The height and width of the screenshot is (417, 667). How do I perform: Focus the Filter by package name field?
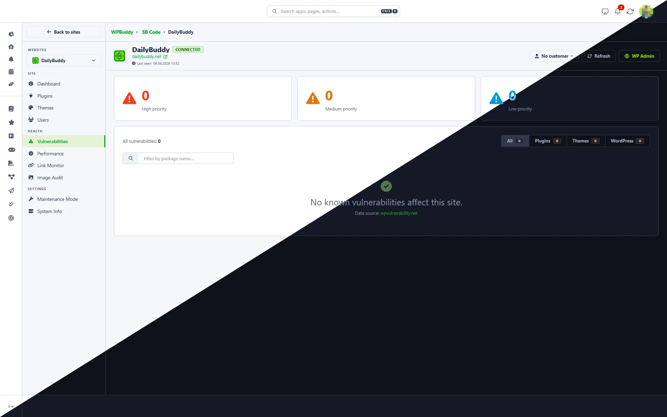pos(186,158)
